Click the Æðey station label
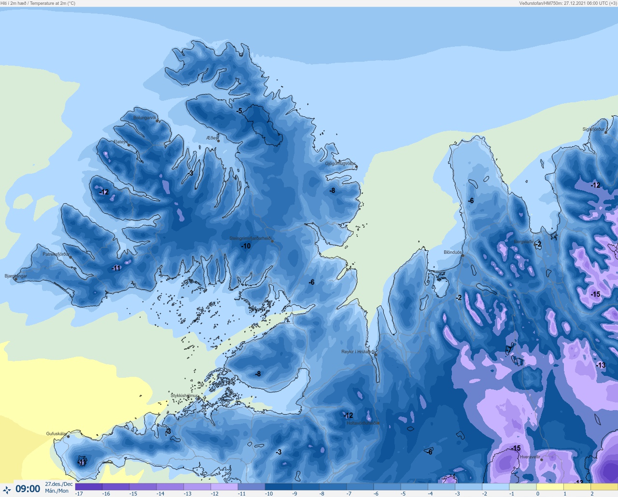Screen dimensions: 618x497 point(212,138)
